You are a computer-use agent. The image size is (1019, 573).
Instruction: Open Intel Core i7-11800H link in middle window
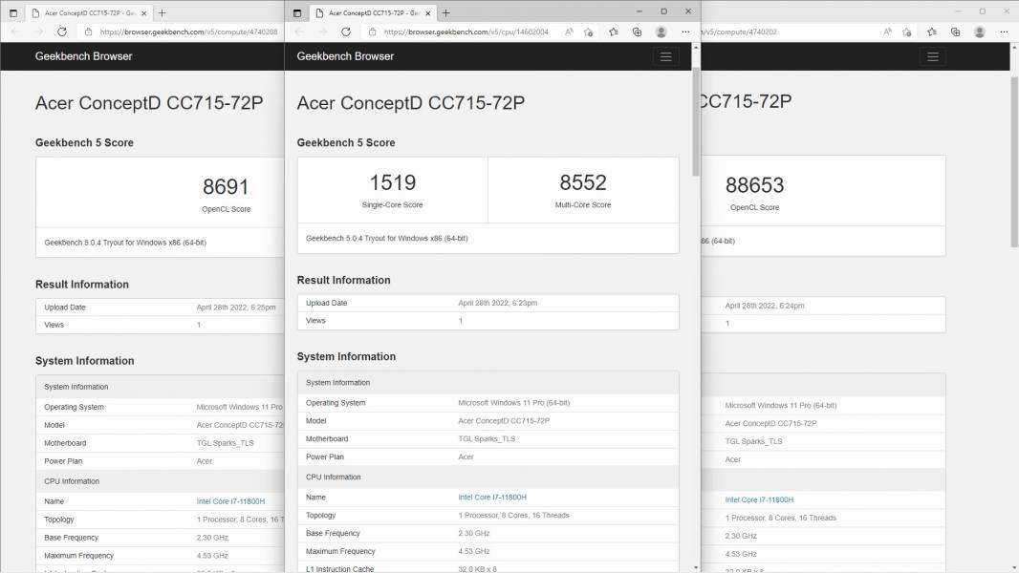coord(492,497)
